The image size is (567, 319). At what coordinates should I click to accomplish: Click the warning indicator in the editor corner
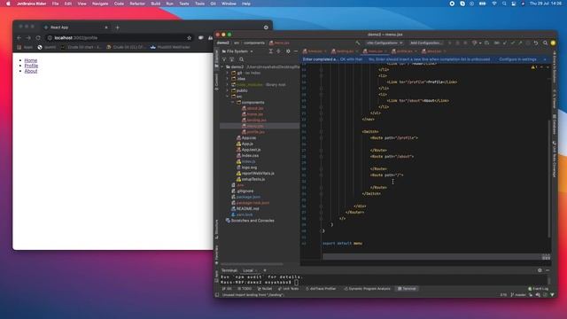[x=534, y=67]
